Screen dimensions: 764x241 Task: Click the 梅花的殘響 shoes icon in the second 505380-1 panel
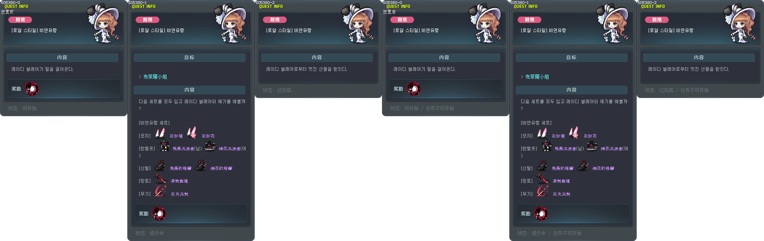point(582,166)
